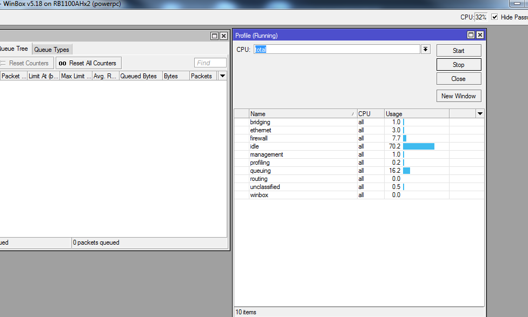528x317 pixels.
Task: Close the Profile window with X icon
Action: click(480, 35)
